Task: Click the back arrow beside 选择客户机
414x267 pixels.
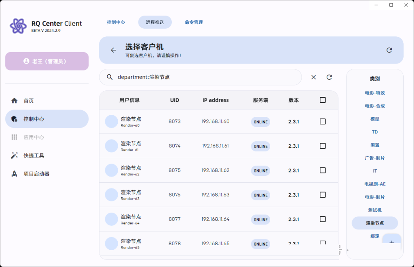Action: click(x=113, y=50)
